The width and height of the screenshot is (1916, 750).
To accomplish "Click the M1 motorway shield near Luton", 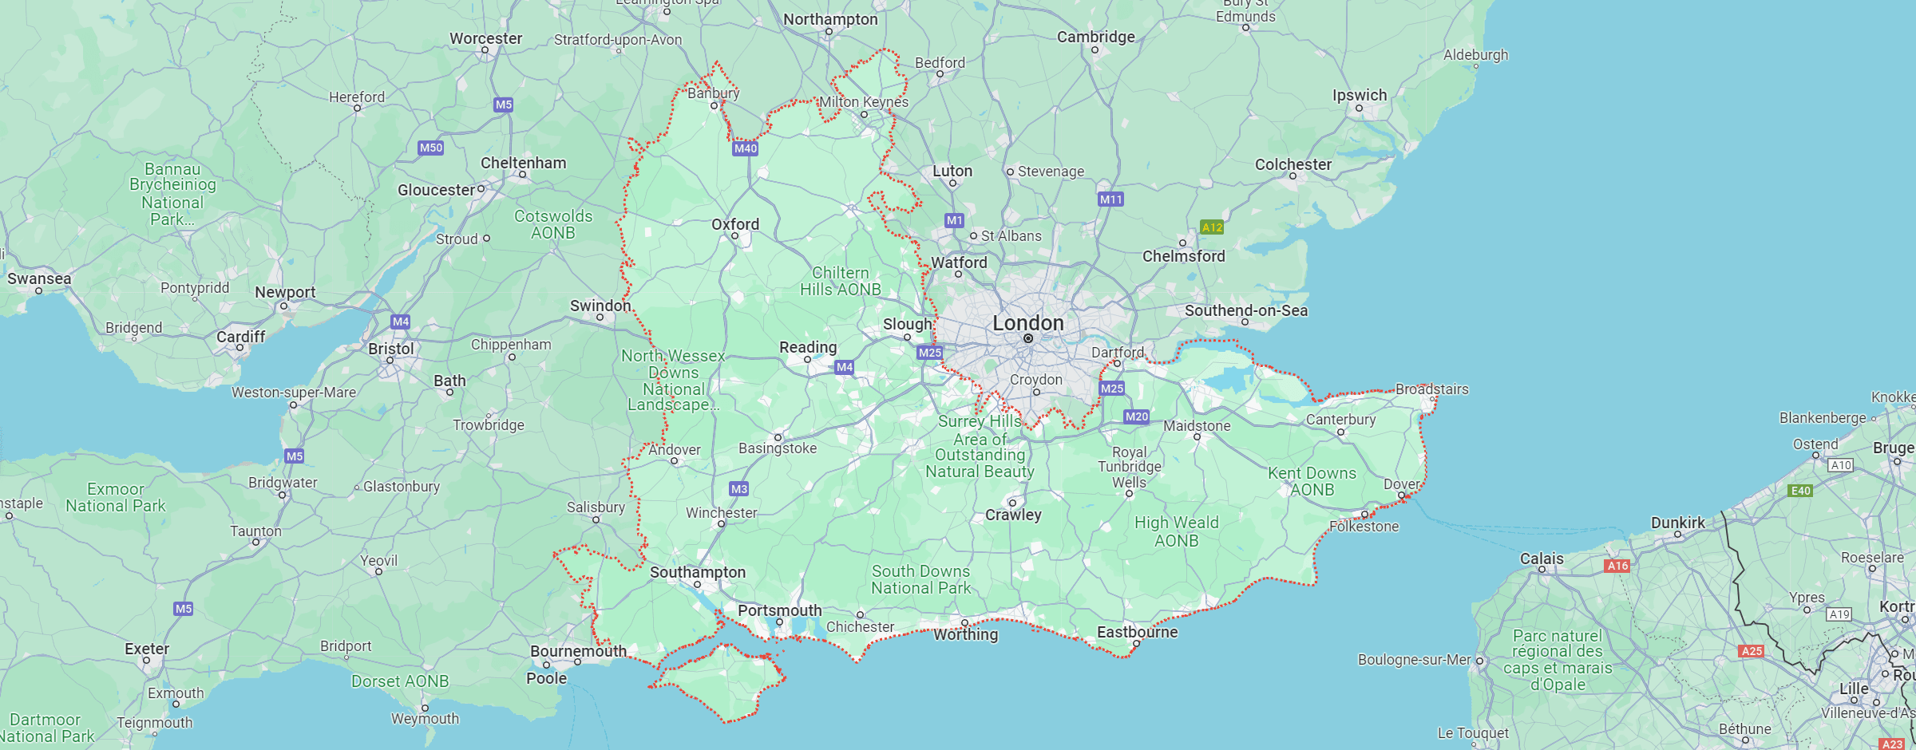I will coord(955,220).
